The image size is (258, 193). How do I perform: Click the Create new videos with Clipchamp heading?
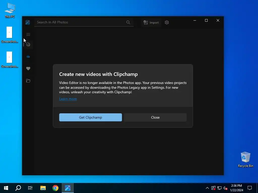coord(99,74)
